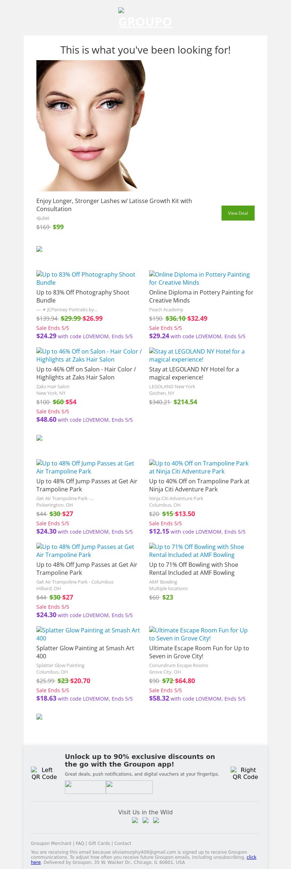Open the Ninja Citi Adventure Park image link
The image size is (291, 869).
pyautogui.click(x=199, y=467)
